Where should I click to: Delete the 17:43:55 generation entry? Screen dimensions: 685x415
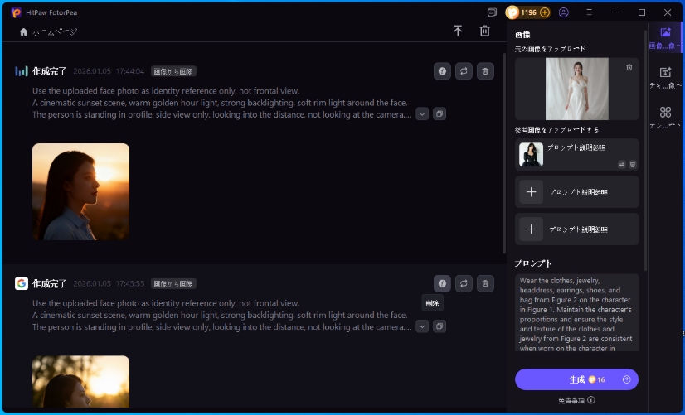pos(485,283)
